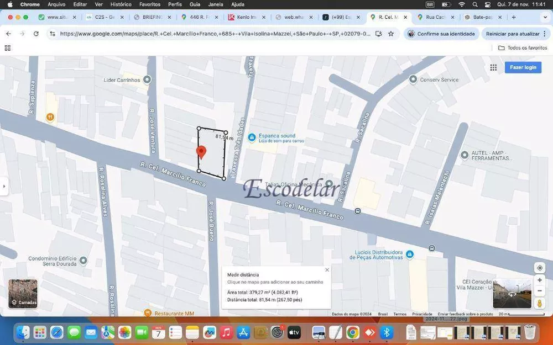Open Finder from the dock
The width and height of the screenshot is (553, 345).
coord(23,332)
